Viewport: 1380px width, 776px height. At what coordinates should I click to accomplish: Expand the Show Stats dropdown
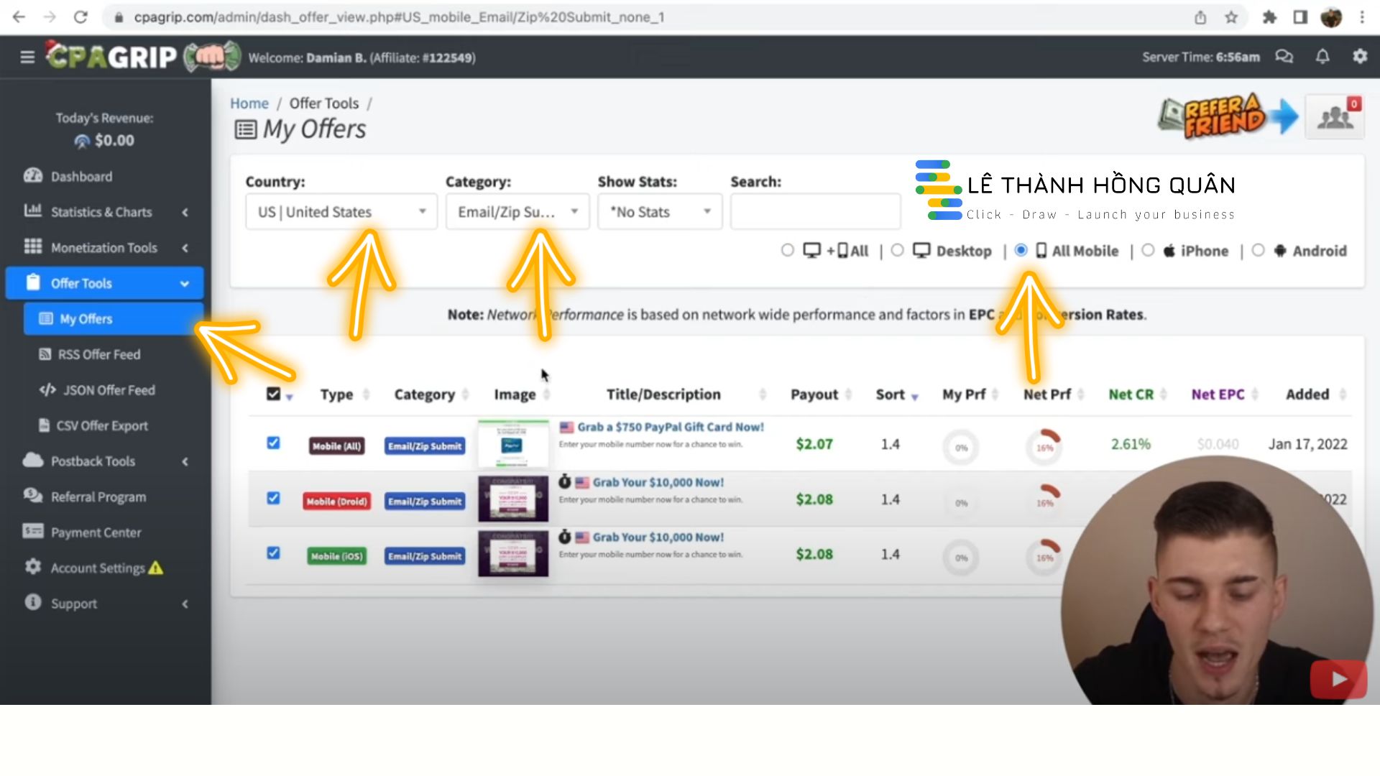(658, 211)
